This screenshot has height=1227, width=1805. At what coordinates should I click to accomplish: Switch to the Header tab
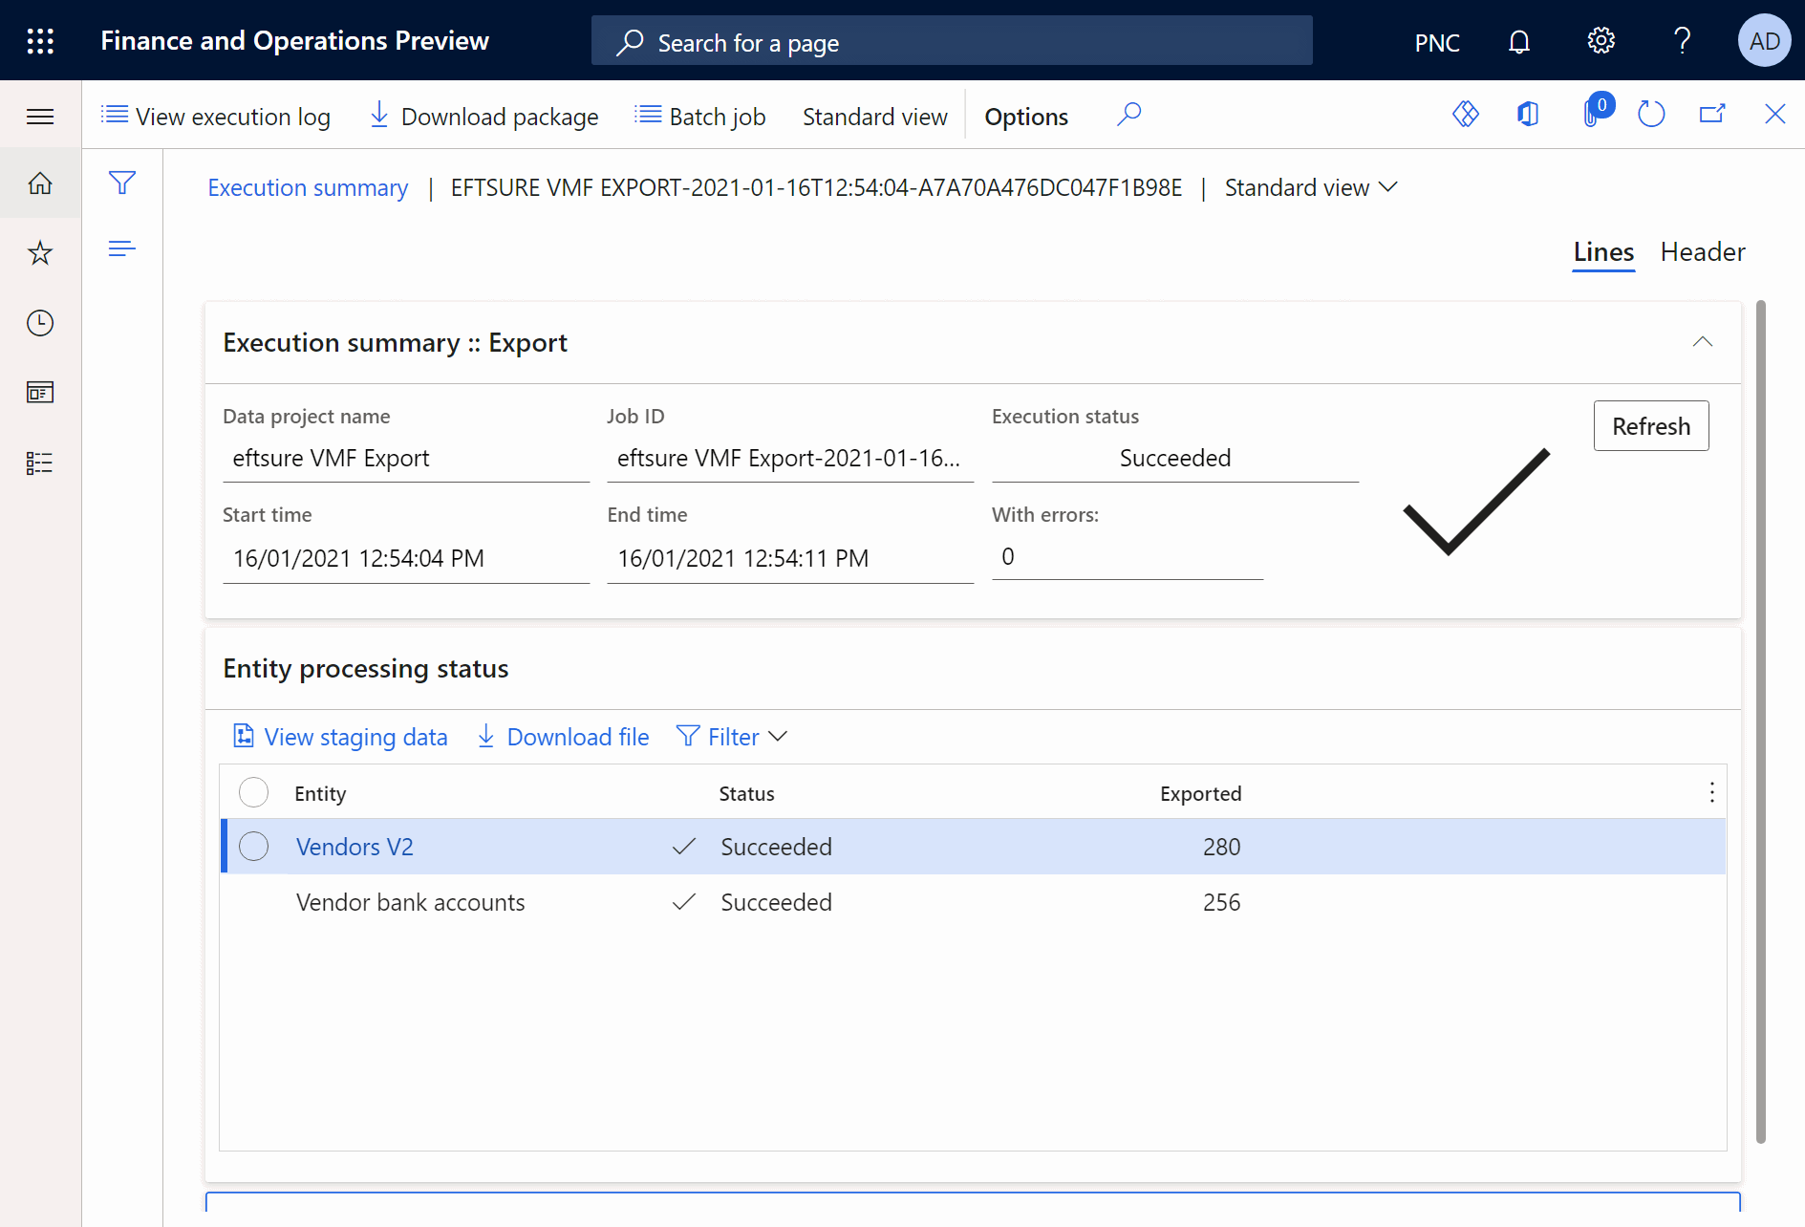tap(1703, 252)
